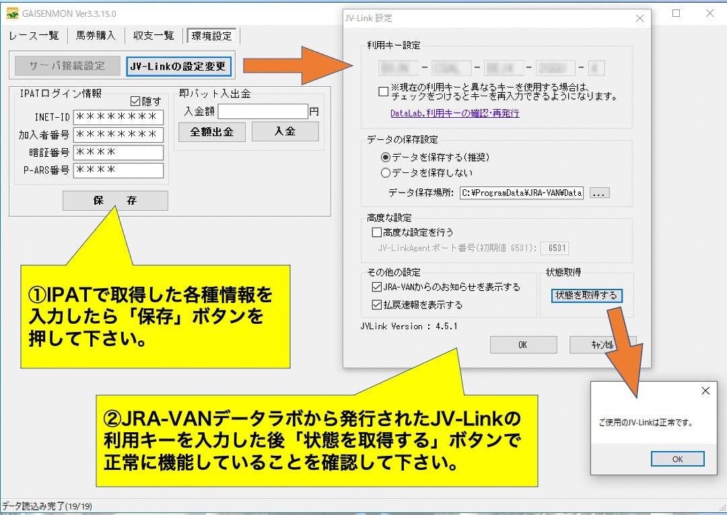727x515 pixels.
Task: Maximize the GAISENMON window
Action: [677, 13]
